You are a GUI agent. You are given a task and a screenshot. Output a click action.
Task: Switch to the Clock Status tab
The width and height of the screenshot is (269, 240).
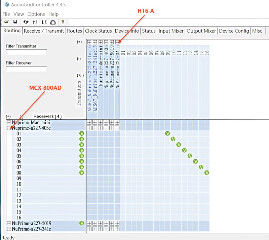tap(98, 31)
